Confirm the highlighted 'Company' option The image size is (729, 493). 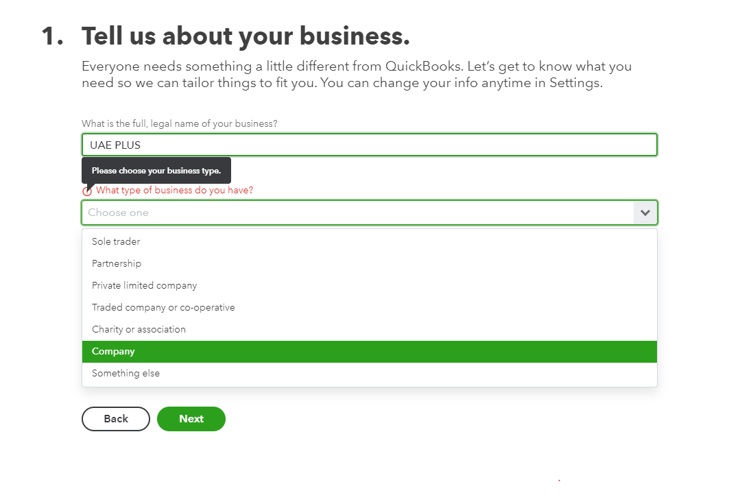click(x=112, y=351)
